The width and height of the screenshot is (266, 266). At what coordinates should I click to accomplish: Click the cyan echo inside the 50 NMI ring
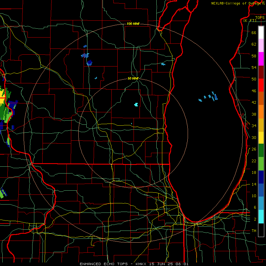(136, 105)
